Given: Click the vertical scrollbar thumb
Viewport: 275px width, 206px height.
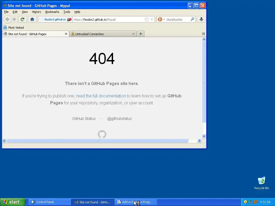Looking at the screenshot, I should [x=204, y=82].
